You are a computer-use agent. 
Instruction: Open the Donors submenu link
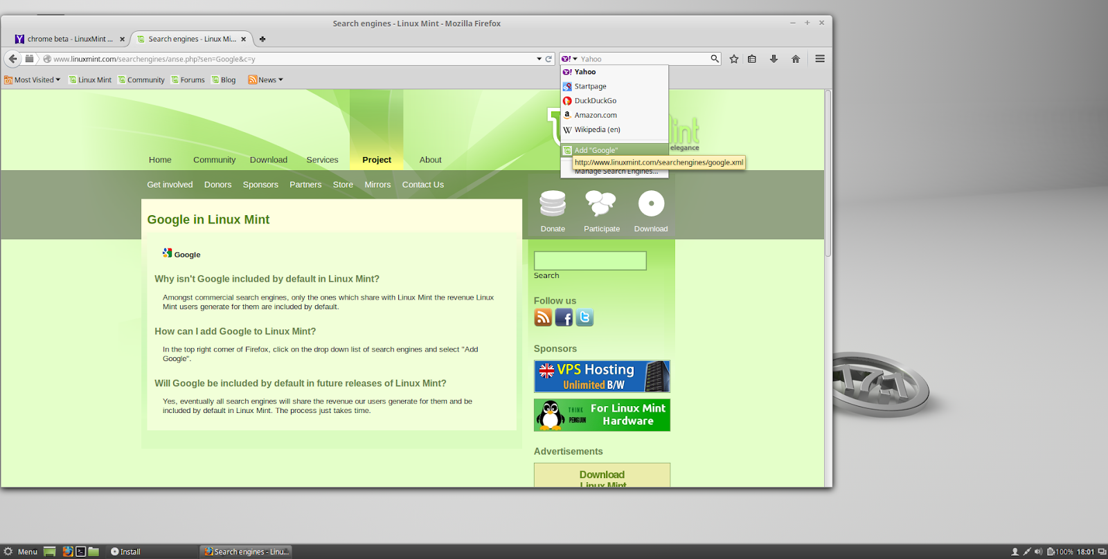(x=217, y=185)
